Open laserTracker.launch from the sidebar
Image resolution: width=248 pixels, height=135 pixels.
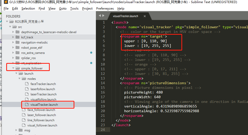[43, 94]
